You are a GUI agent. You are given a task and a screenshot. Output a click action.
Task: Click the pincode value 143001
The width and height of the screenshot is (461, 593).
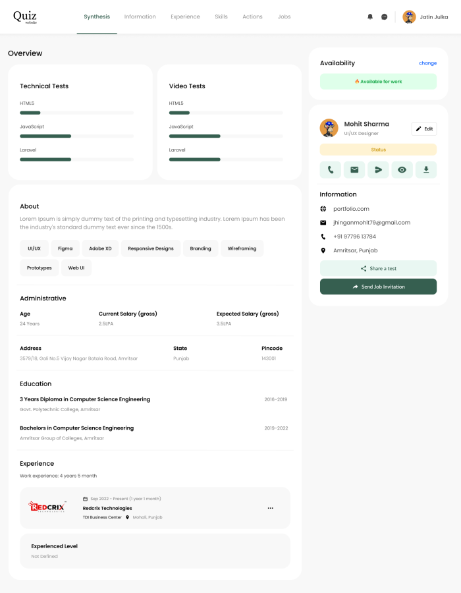tap(269, 358)
